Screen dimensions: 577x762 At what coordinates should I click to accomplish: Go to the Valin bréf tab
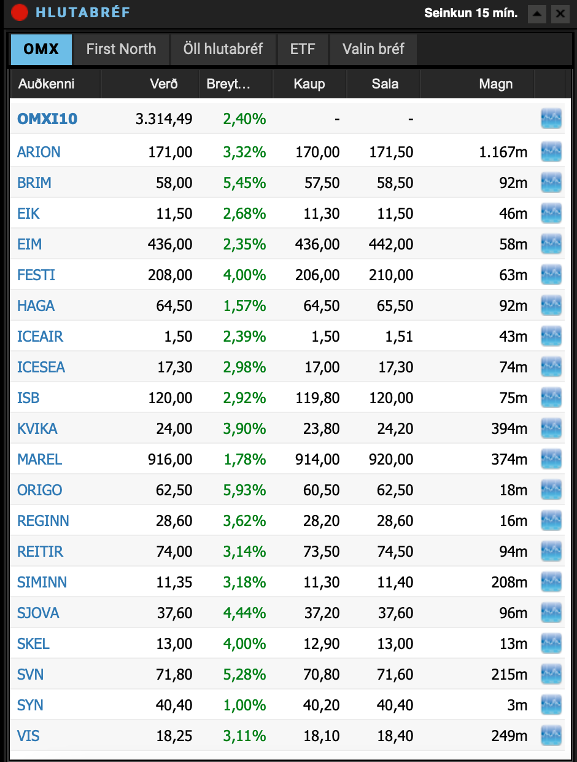click(373, 49)
